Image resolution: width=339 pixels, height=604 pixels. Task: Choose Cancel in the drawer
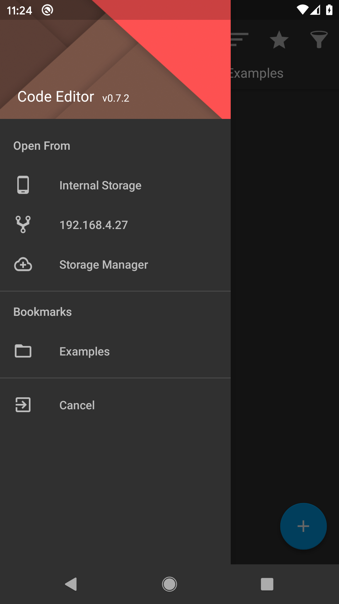click(x=77, y=405)
